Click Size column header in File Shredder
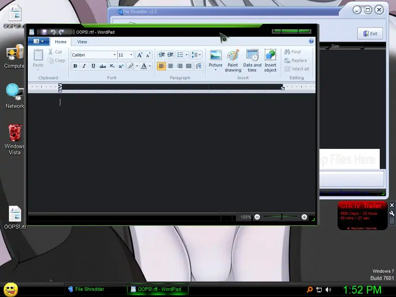The height and width of the screenshot is (297, 396). pos(346,46)
